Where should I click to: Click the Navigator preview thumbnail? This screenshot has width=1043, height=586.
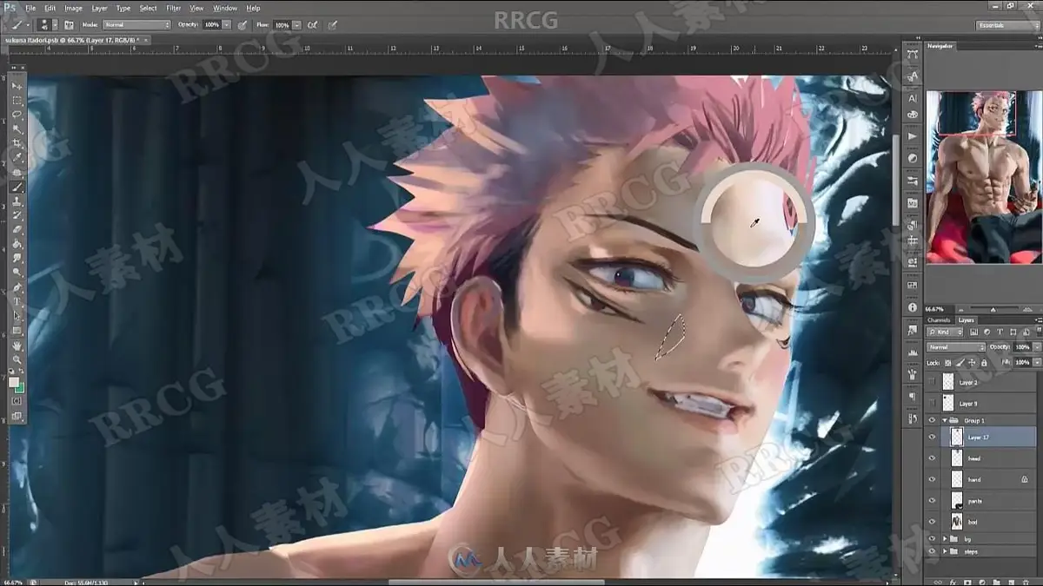click(983, 177)
